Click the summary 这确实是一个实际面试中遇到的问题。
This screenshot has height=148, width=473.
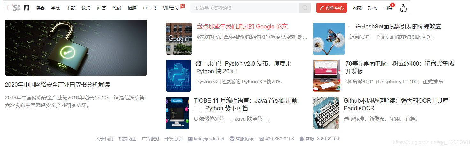click(392, 37)
